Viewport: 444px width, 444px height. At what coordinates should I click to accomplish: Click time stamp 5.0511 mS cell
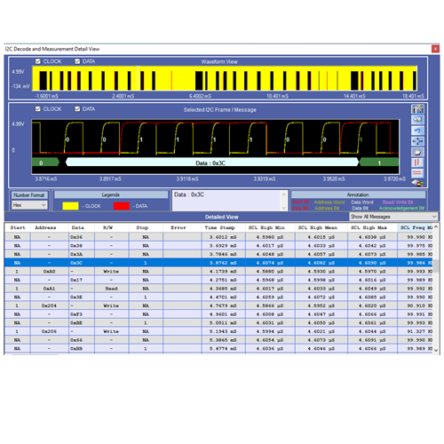223,323
